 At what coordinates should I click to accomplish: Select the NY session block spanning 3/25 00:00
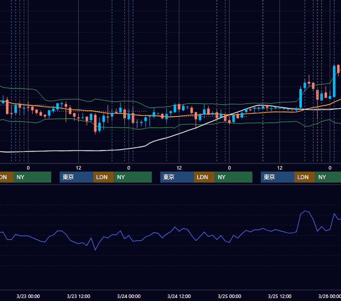pyautogui.click(x=234, y=177)
